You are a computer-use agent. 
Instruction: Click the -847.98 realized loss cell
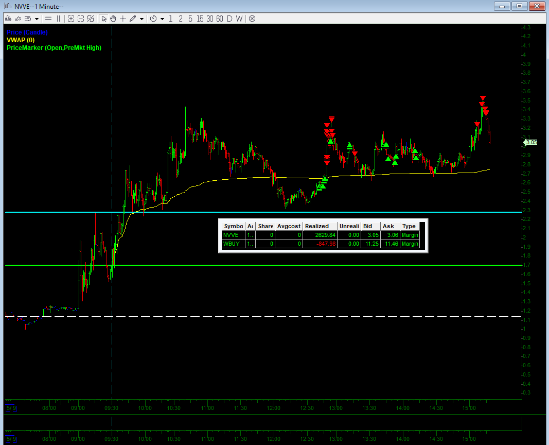tap(320, 244)
